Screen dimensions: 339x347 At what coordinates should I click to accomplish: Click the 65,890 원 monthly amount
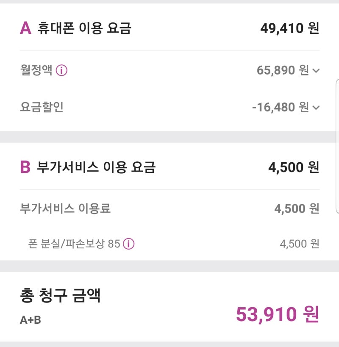[x=283, y=70]
